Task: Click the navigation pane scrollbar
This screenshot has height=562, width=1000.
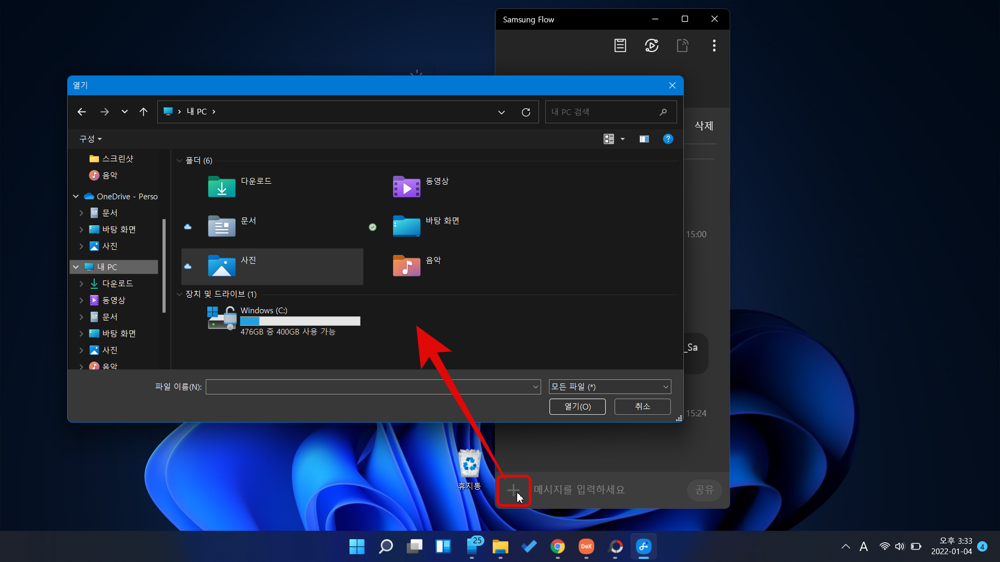Action: click(x=164, y=265)
